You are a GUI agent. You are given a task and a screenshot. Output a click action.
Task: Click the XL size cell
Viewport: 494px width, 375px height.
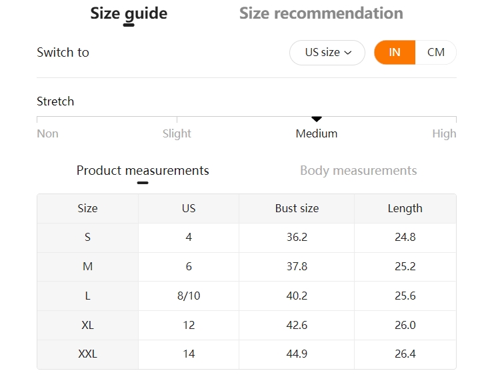[87, 325]
